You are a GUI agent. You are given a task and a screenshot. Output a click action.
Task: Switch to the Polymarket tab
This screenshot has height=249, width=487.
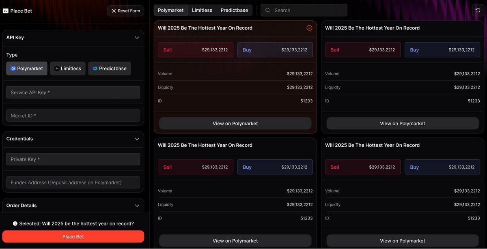pyautogui.click(x=170, y=10)
